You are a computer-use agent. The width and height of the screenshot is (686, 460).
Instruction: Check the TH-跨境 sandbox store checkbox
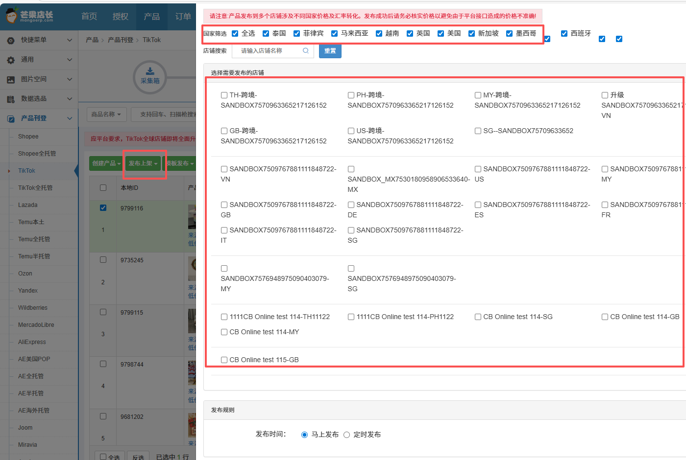coord(224,95)
